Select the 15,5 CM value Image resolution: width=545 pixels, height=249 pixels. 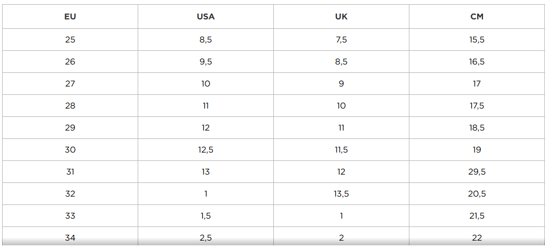coord(477,40)
